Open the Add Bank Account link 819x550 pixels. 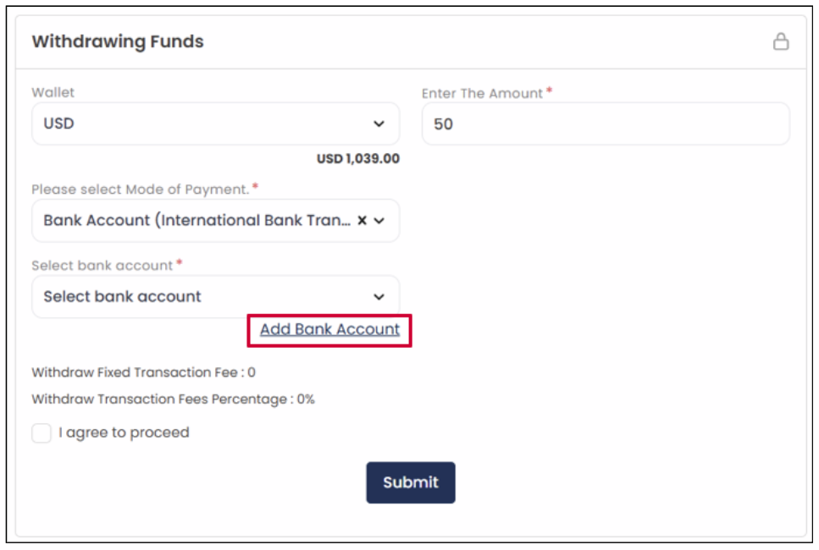(x=329, y=329)
